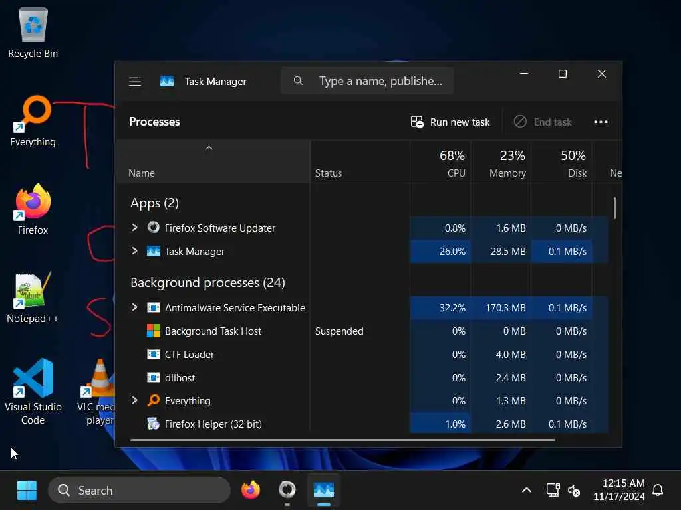Expand the Firefox Software Updater process group
The image size is (681, 510).
[134, 227]
